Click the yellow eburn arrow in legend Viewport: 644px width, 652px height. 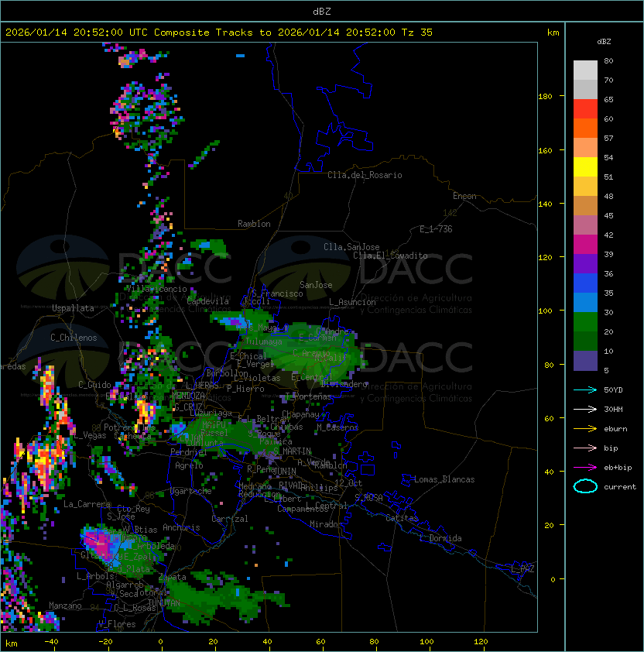[x=585, y=429]
